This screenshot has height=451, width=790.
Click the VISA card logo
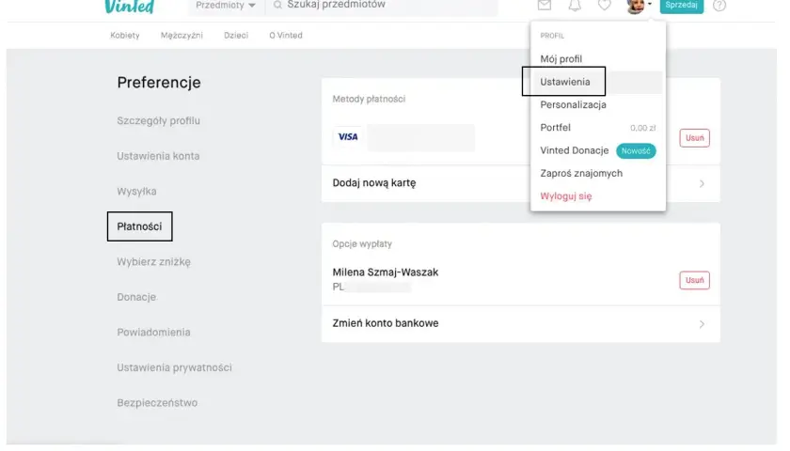[x=348, y=137]
